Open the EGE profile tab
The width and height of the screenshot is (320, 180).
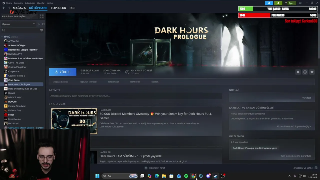(x=72, y=8)
